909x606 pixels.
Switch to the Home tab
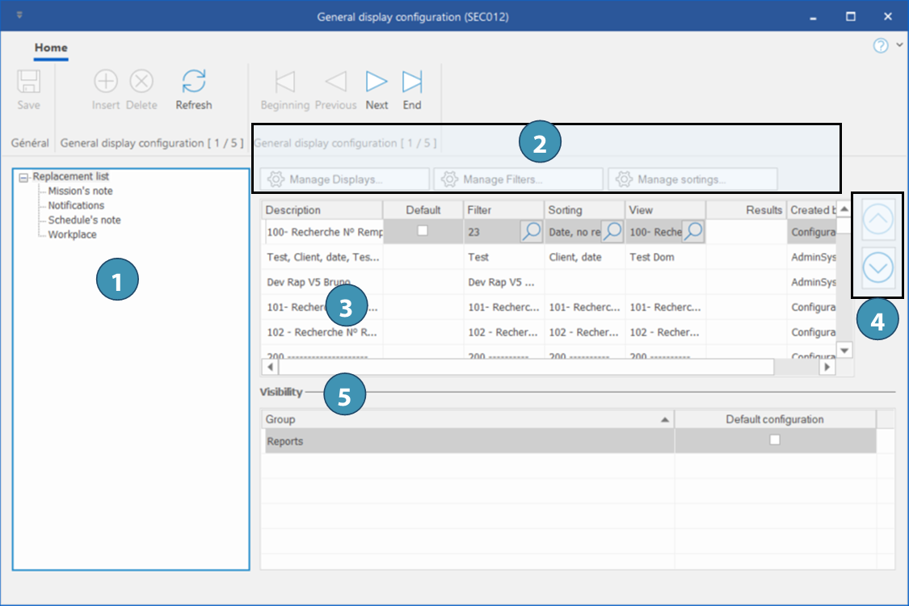(x=51, y=48)
